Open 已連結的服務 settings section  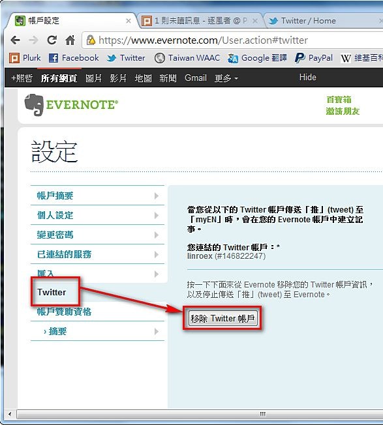[x=97, y=254]
